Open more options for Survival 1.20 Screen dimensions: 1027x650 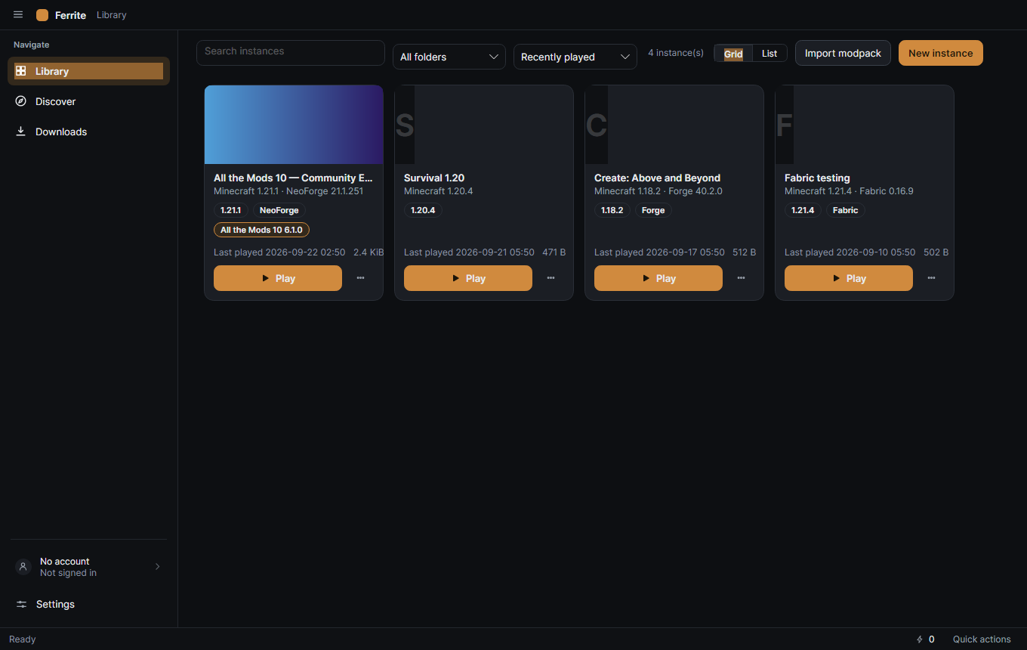click(x=551, y=278)
